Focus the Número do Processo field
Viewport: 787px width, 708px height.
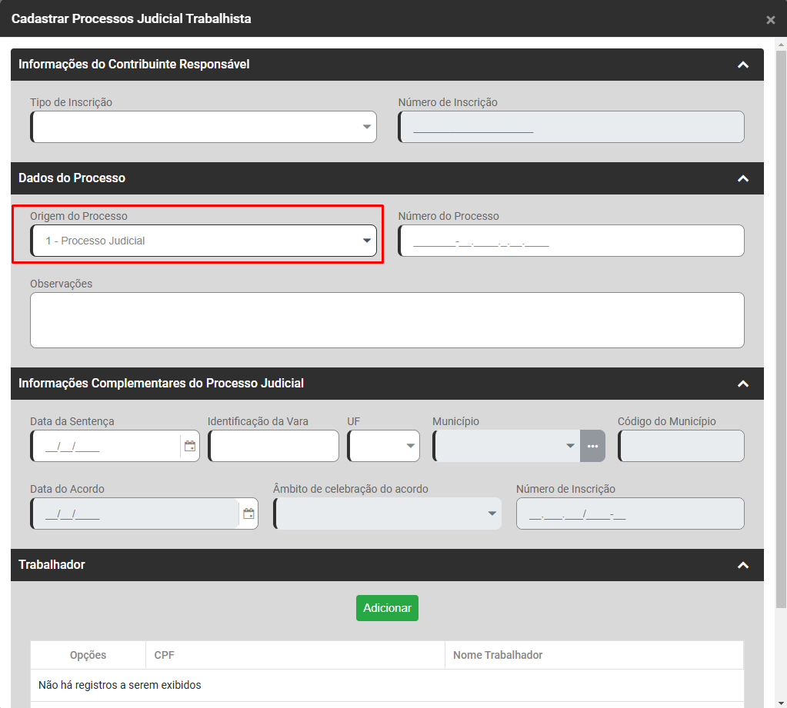[571, 241]
